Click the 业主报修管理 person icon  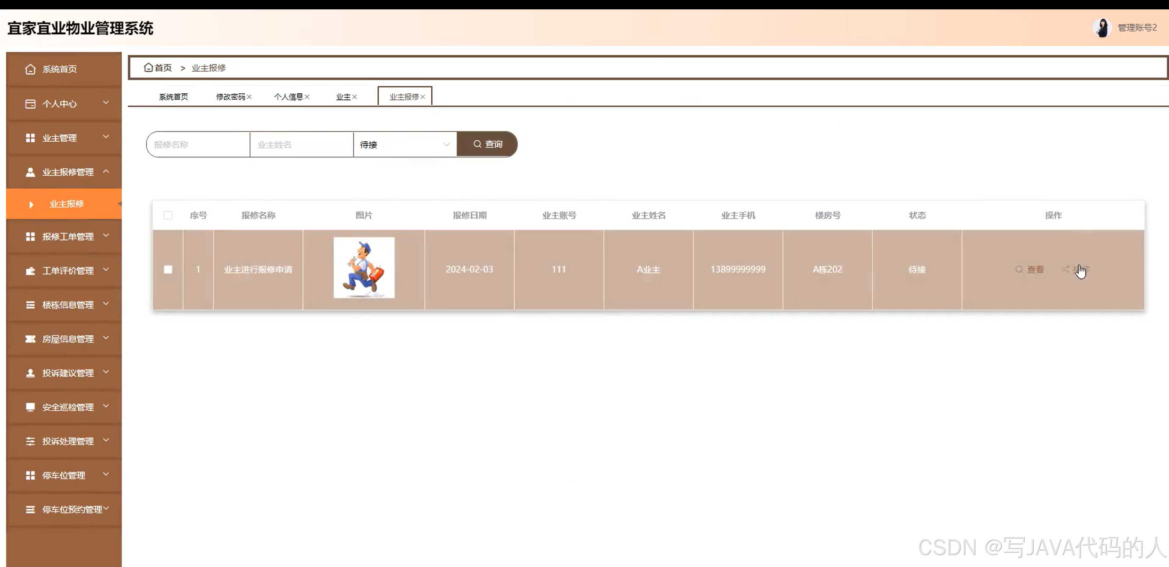[30, 172]
